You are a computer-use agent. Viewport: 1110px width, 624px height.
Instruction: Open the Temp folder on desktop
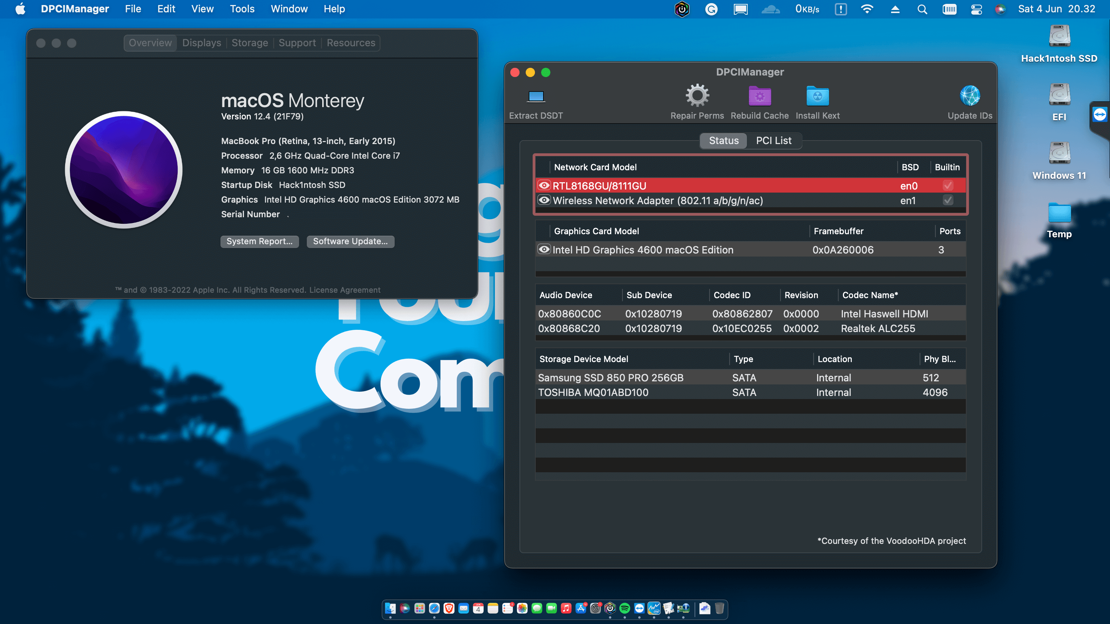click(x=1059, y=212)
